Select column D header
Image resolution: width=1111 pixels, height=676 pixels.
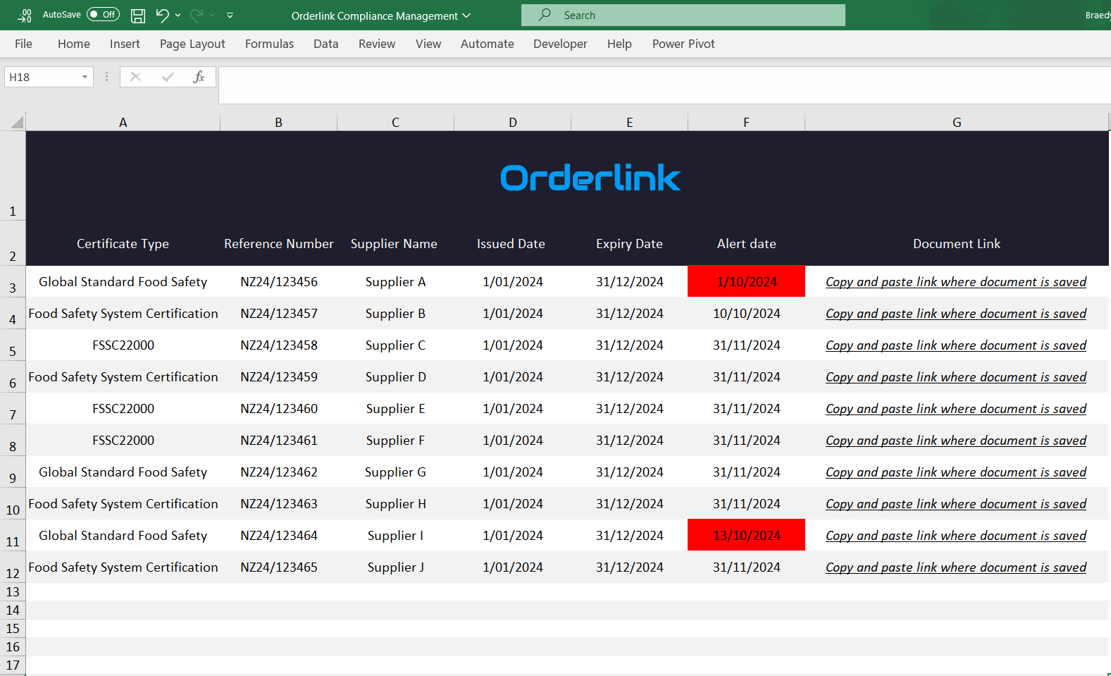[x=513, y=123]
